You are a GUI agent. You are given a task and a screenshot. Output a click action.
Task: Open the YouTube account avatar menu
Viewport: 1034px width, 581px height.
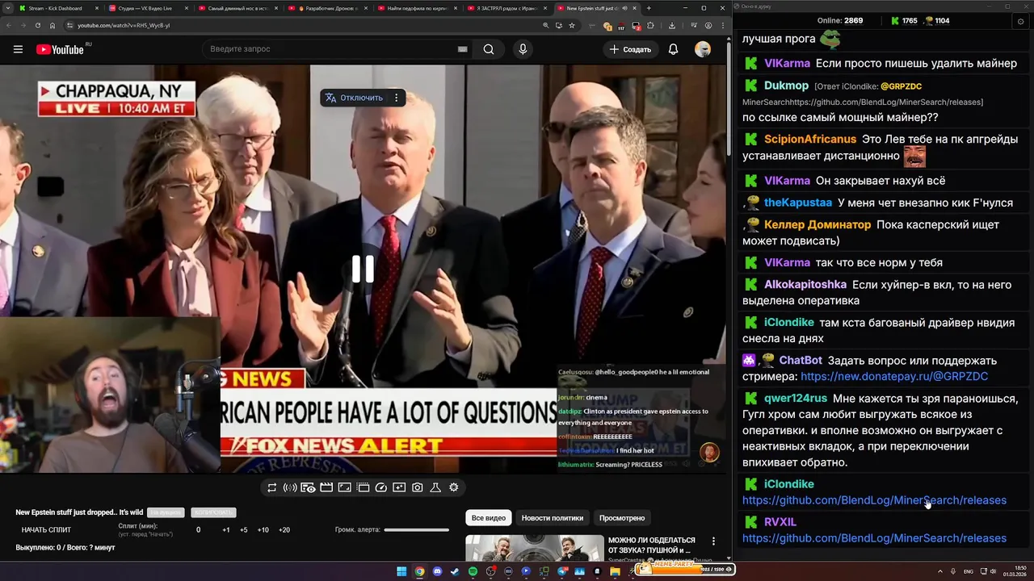[703, 49]
